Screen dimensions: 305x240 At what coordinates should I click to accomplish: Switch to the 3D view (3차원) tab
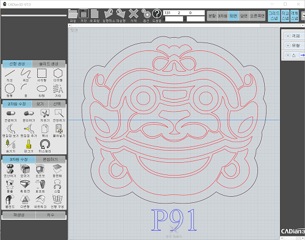click(223, 16)
